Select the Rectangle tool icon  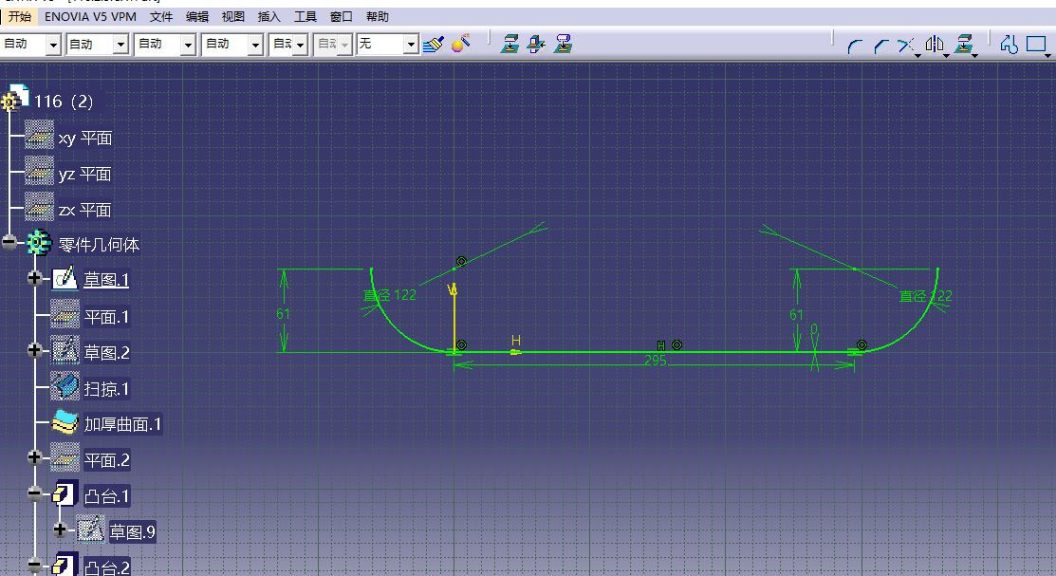(x=1036, y=44)
